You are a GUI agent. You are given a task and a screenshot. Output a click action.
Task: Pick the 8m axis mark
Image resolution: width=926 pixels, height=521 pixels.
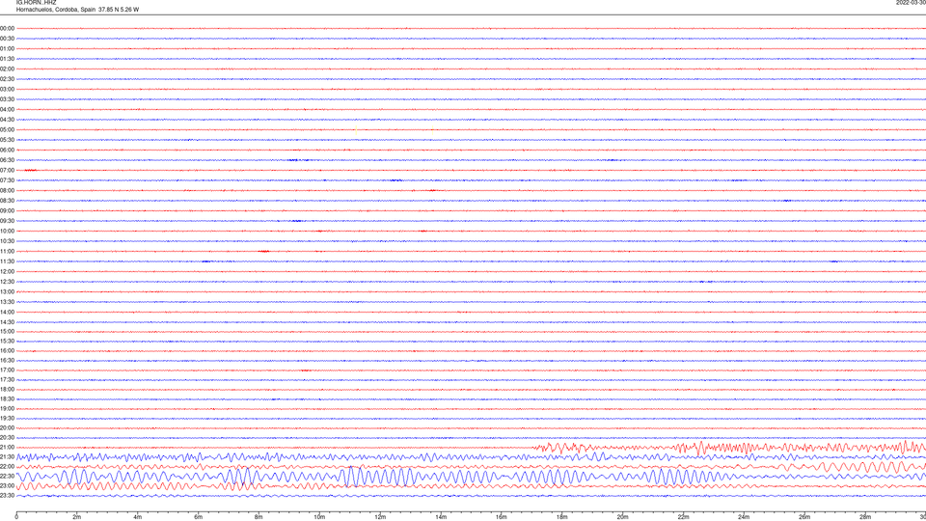point(259,517)
